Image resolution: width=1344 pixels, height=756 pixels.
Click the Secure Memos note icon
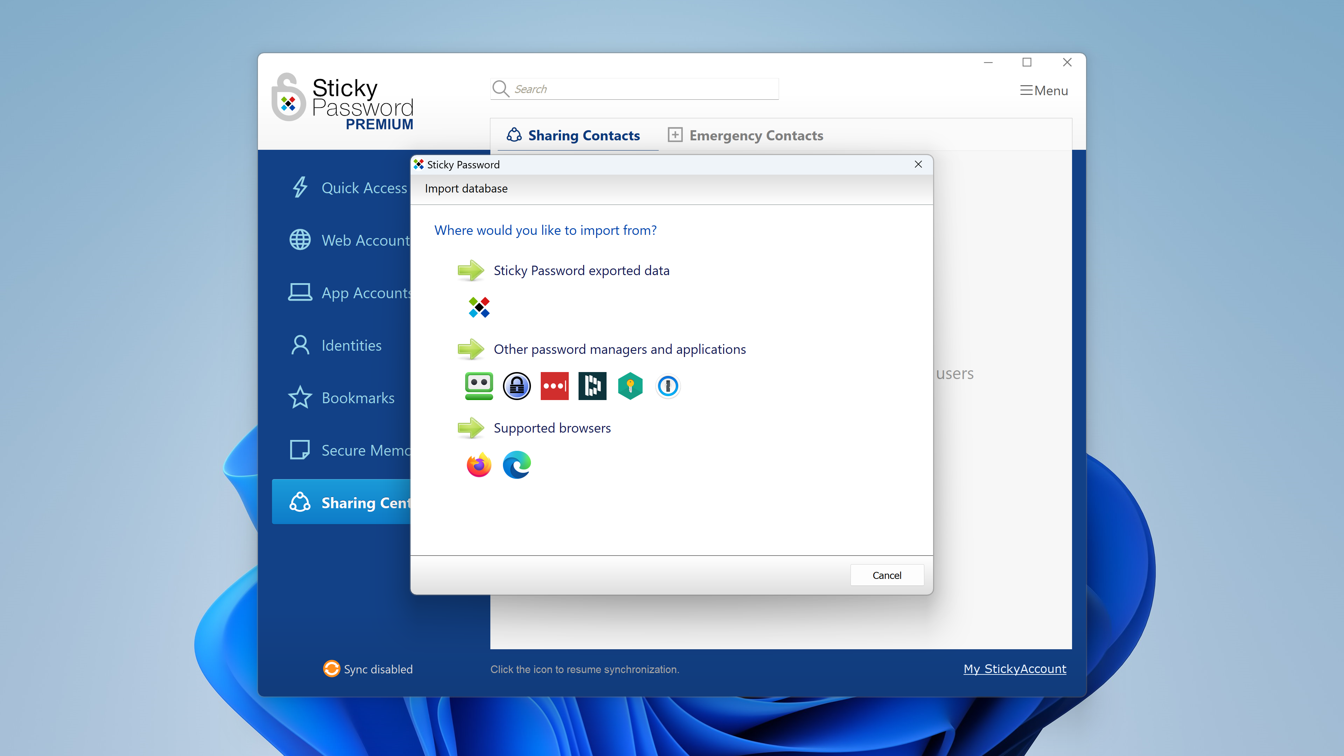click(x=300, y=450)
